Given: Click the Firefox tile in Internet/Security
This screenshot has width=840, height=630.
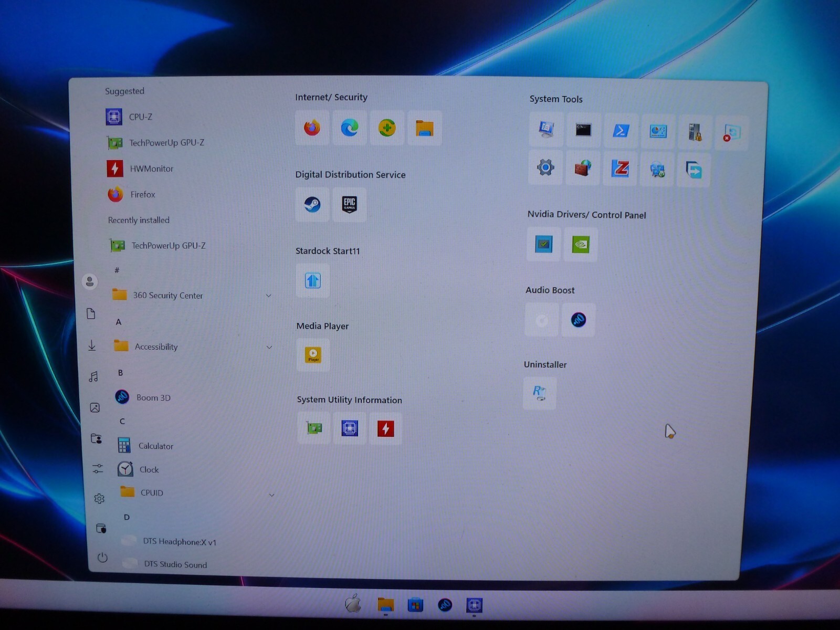Looking at the screenshot, I should 312,128.
